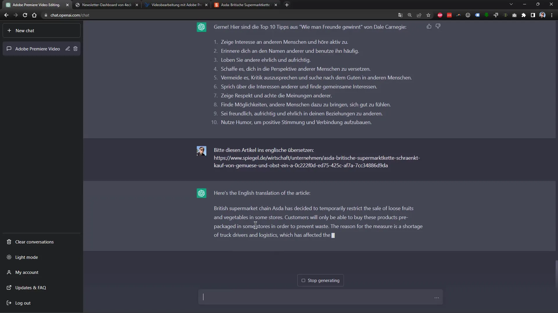The image size is (558, 313).
Task: Select Clear conversations option
Action: coord(35,241)
